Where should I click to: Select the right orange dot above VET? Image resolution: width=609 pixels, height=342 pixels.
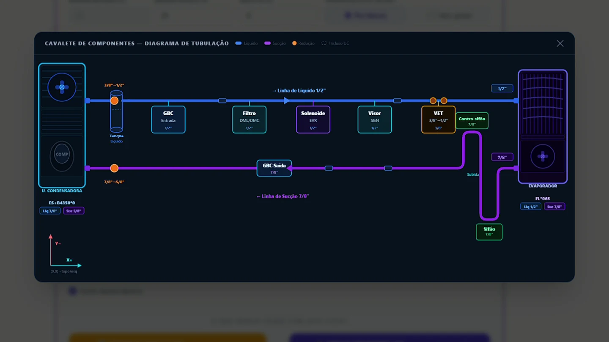click(444, 101)
